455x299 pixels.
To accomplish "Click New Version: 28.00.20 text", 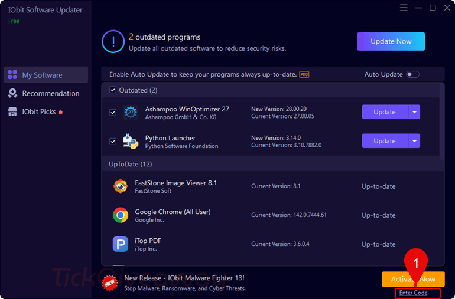I will (279, 109).
